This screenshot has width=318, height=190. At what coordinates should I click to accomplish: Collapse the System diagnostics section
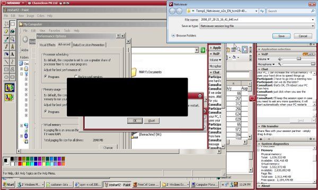point(259,144)
